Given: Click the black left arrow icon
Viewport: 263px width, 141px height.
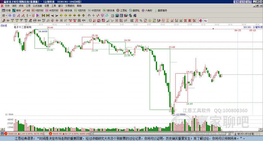Looking at the screenshot, I should 52,16.
